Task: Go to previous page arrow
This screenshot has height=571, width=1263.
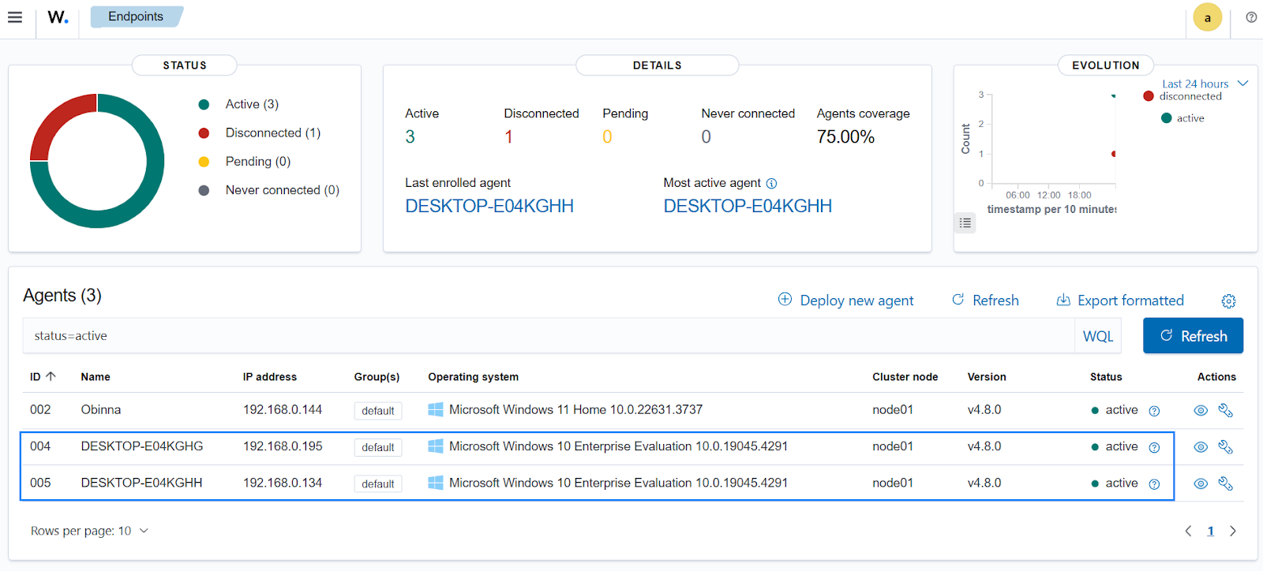Action: click(1188, 532)
